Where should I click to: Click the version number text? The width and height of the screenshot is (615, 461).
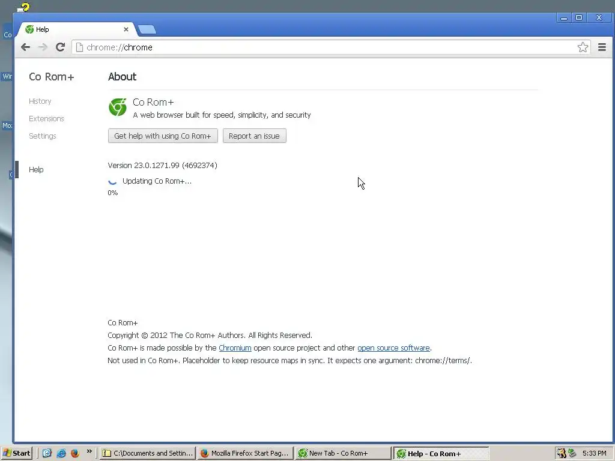point(162,166)
